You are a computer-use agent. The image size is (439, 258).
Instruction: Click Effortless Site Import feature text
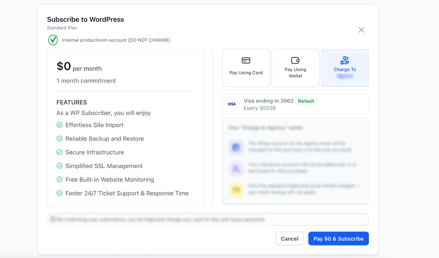(x=94, y=125)
